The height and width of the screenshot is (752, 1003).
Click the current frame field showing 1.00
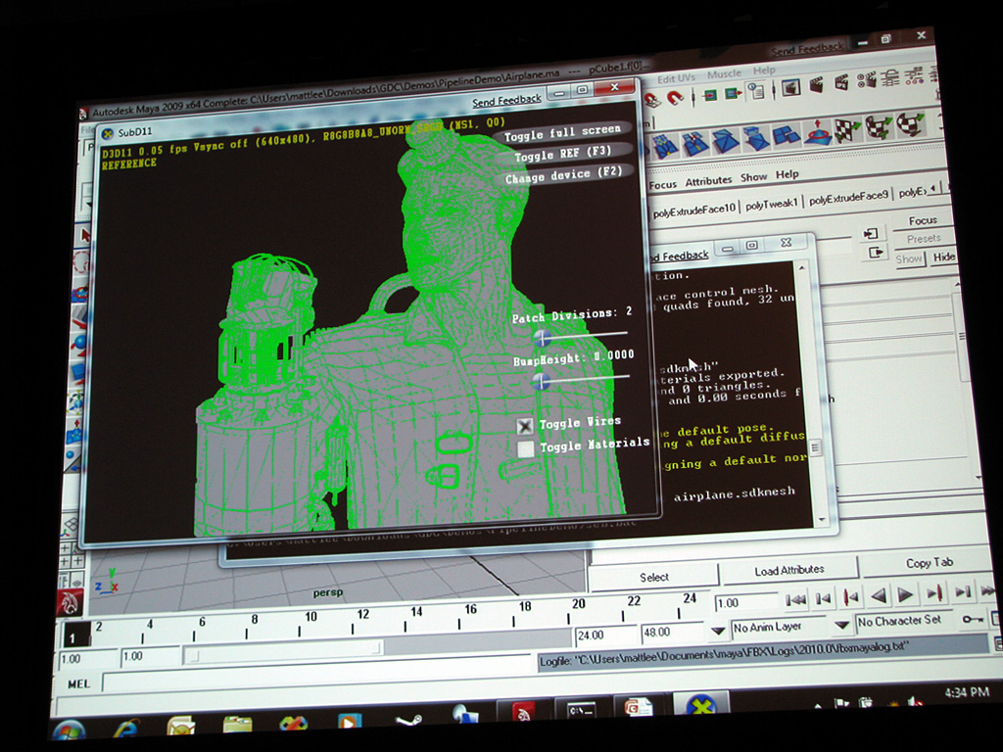745,603
